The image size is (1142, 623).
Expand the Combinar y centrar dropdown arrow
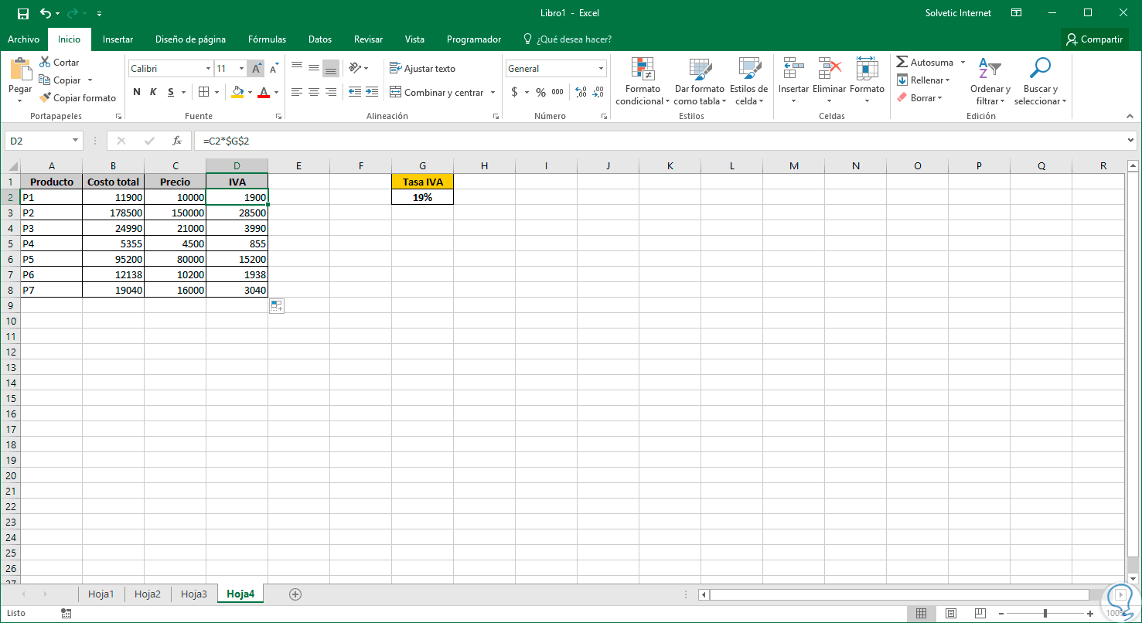(x=493, y=93)
